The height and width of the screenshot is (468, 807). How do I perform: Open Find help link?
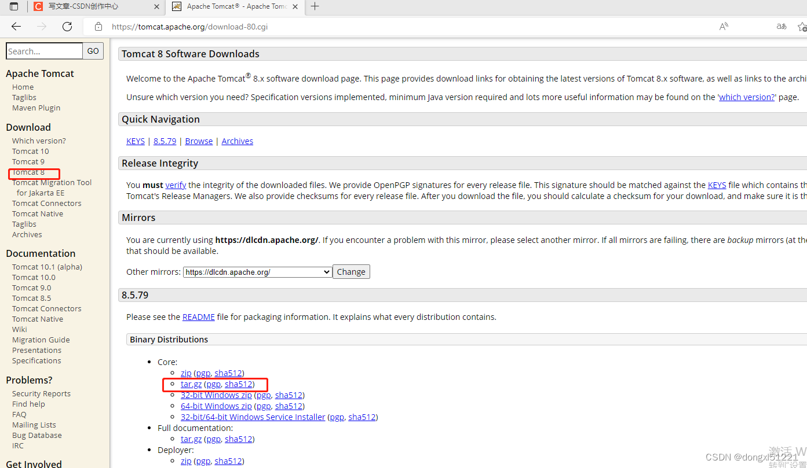pos(28,404)
